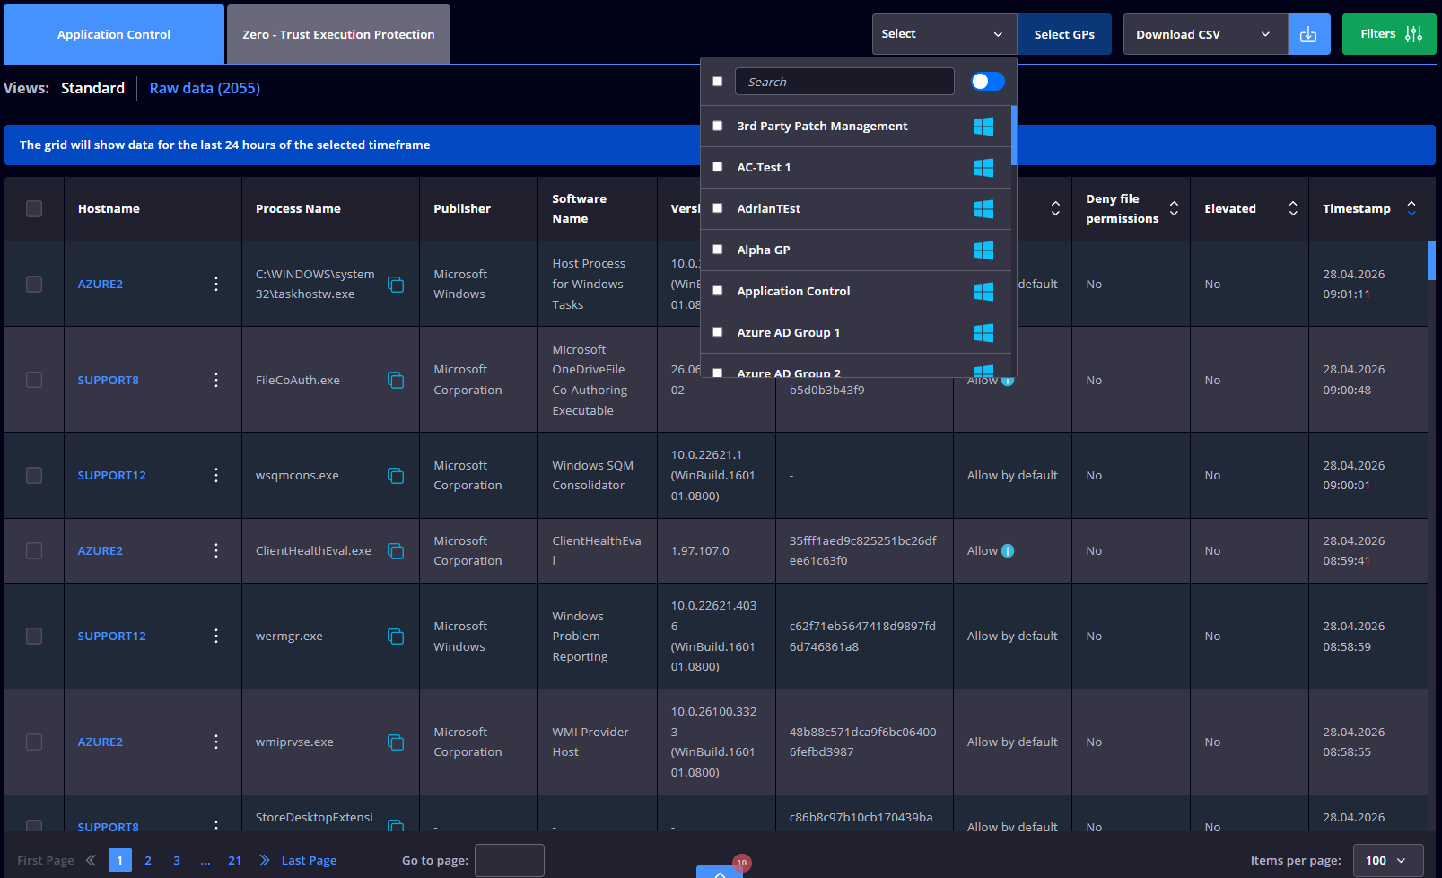This screenshot has width=1442, height=878.
Task: Expand the bottom panel with up chevron
Action: (720, 873)
